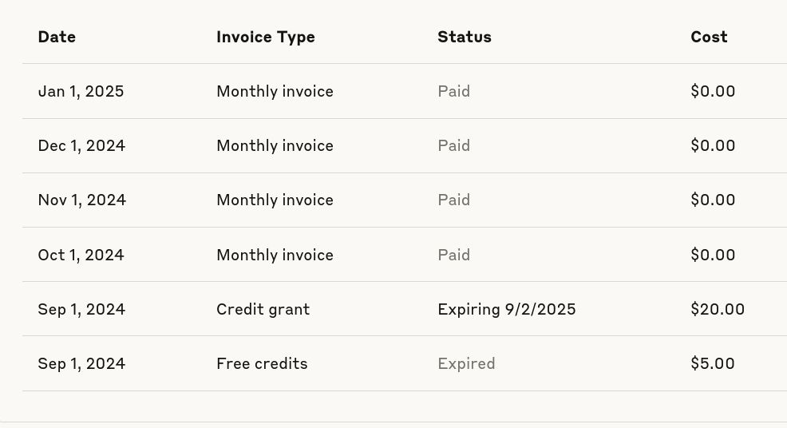The height and width of the screenshot is (428, 787).
Task: Click $0.00 cost in the Nov 2024 row
Action: (x=713, y=200)
